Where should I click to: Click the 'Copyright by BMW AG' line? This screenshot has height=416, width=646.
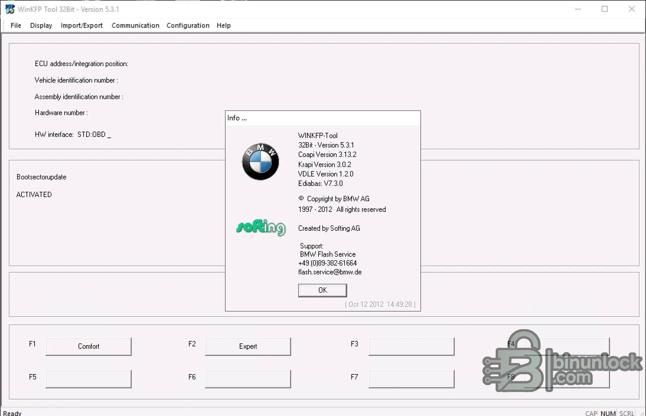point(334,199)
